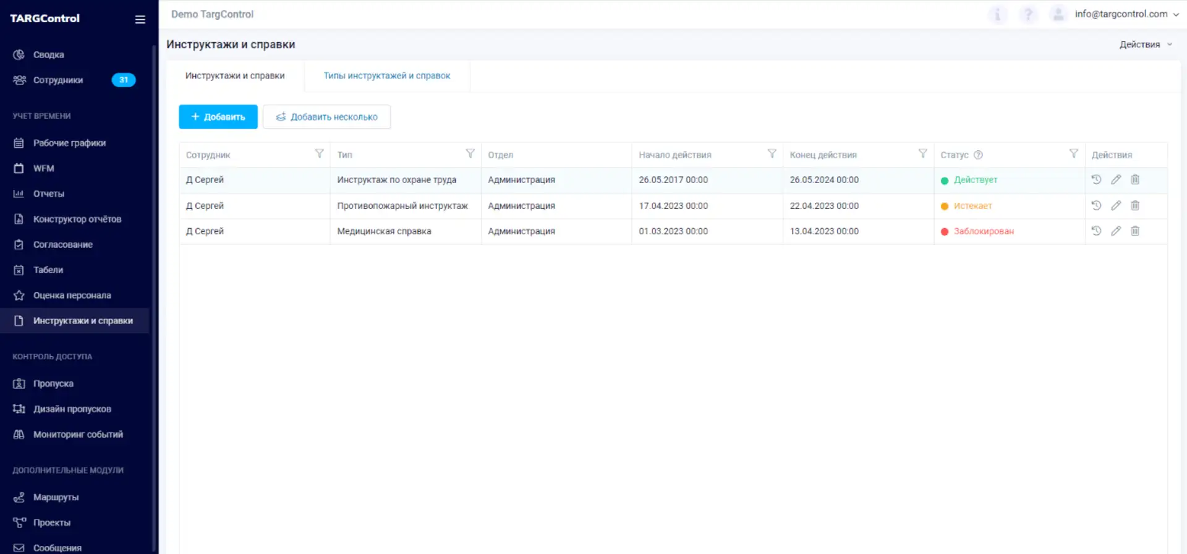Open filter for Тип column
This screenshot has width=1187, height=554.
pos(470,154)
